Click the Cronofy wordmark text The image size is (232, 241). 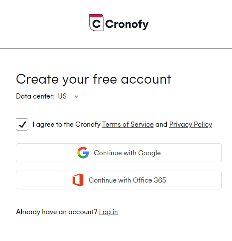click(x=127, y=24)
